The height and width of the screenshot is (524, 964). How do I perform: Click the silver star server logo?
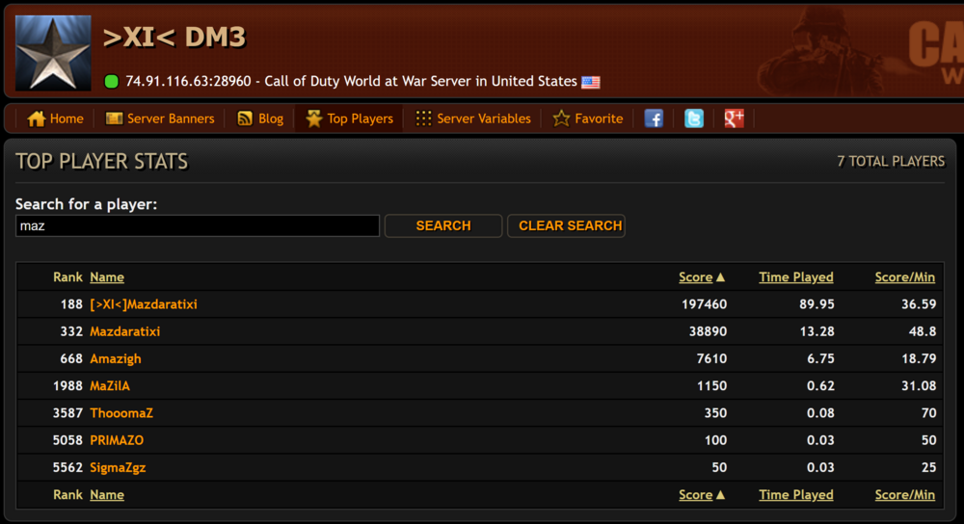(x=53, y=53)
